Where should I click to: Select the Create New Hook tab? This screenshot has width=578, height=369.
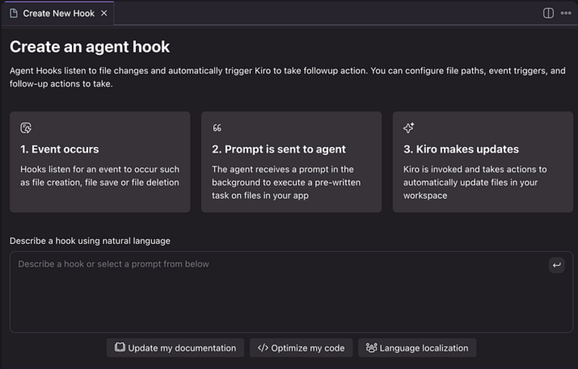pyautogui.click(x=58, y=13)
